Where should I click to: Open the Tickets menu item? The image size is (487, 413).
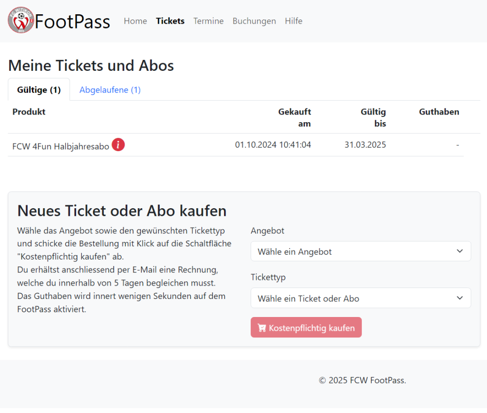(170, 21)
